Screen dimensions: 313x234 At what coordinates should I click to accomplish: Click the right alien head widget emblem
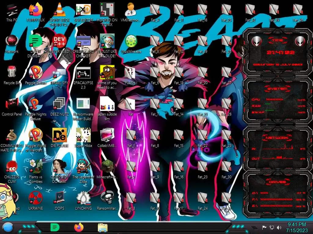(x=300, y=41)
